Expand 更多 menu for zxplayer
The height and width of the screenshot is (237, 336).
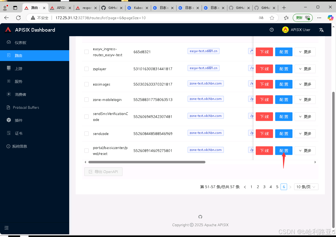305,69
